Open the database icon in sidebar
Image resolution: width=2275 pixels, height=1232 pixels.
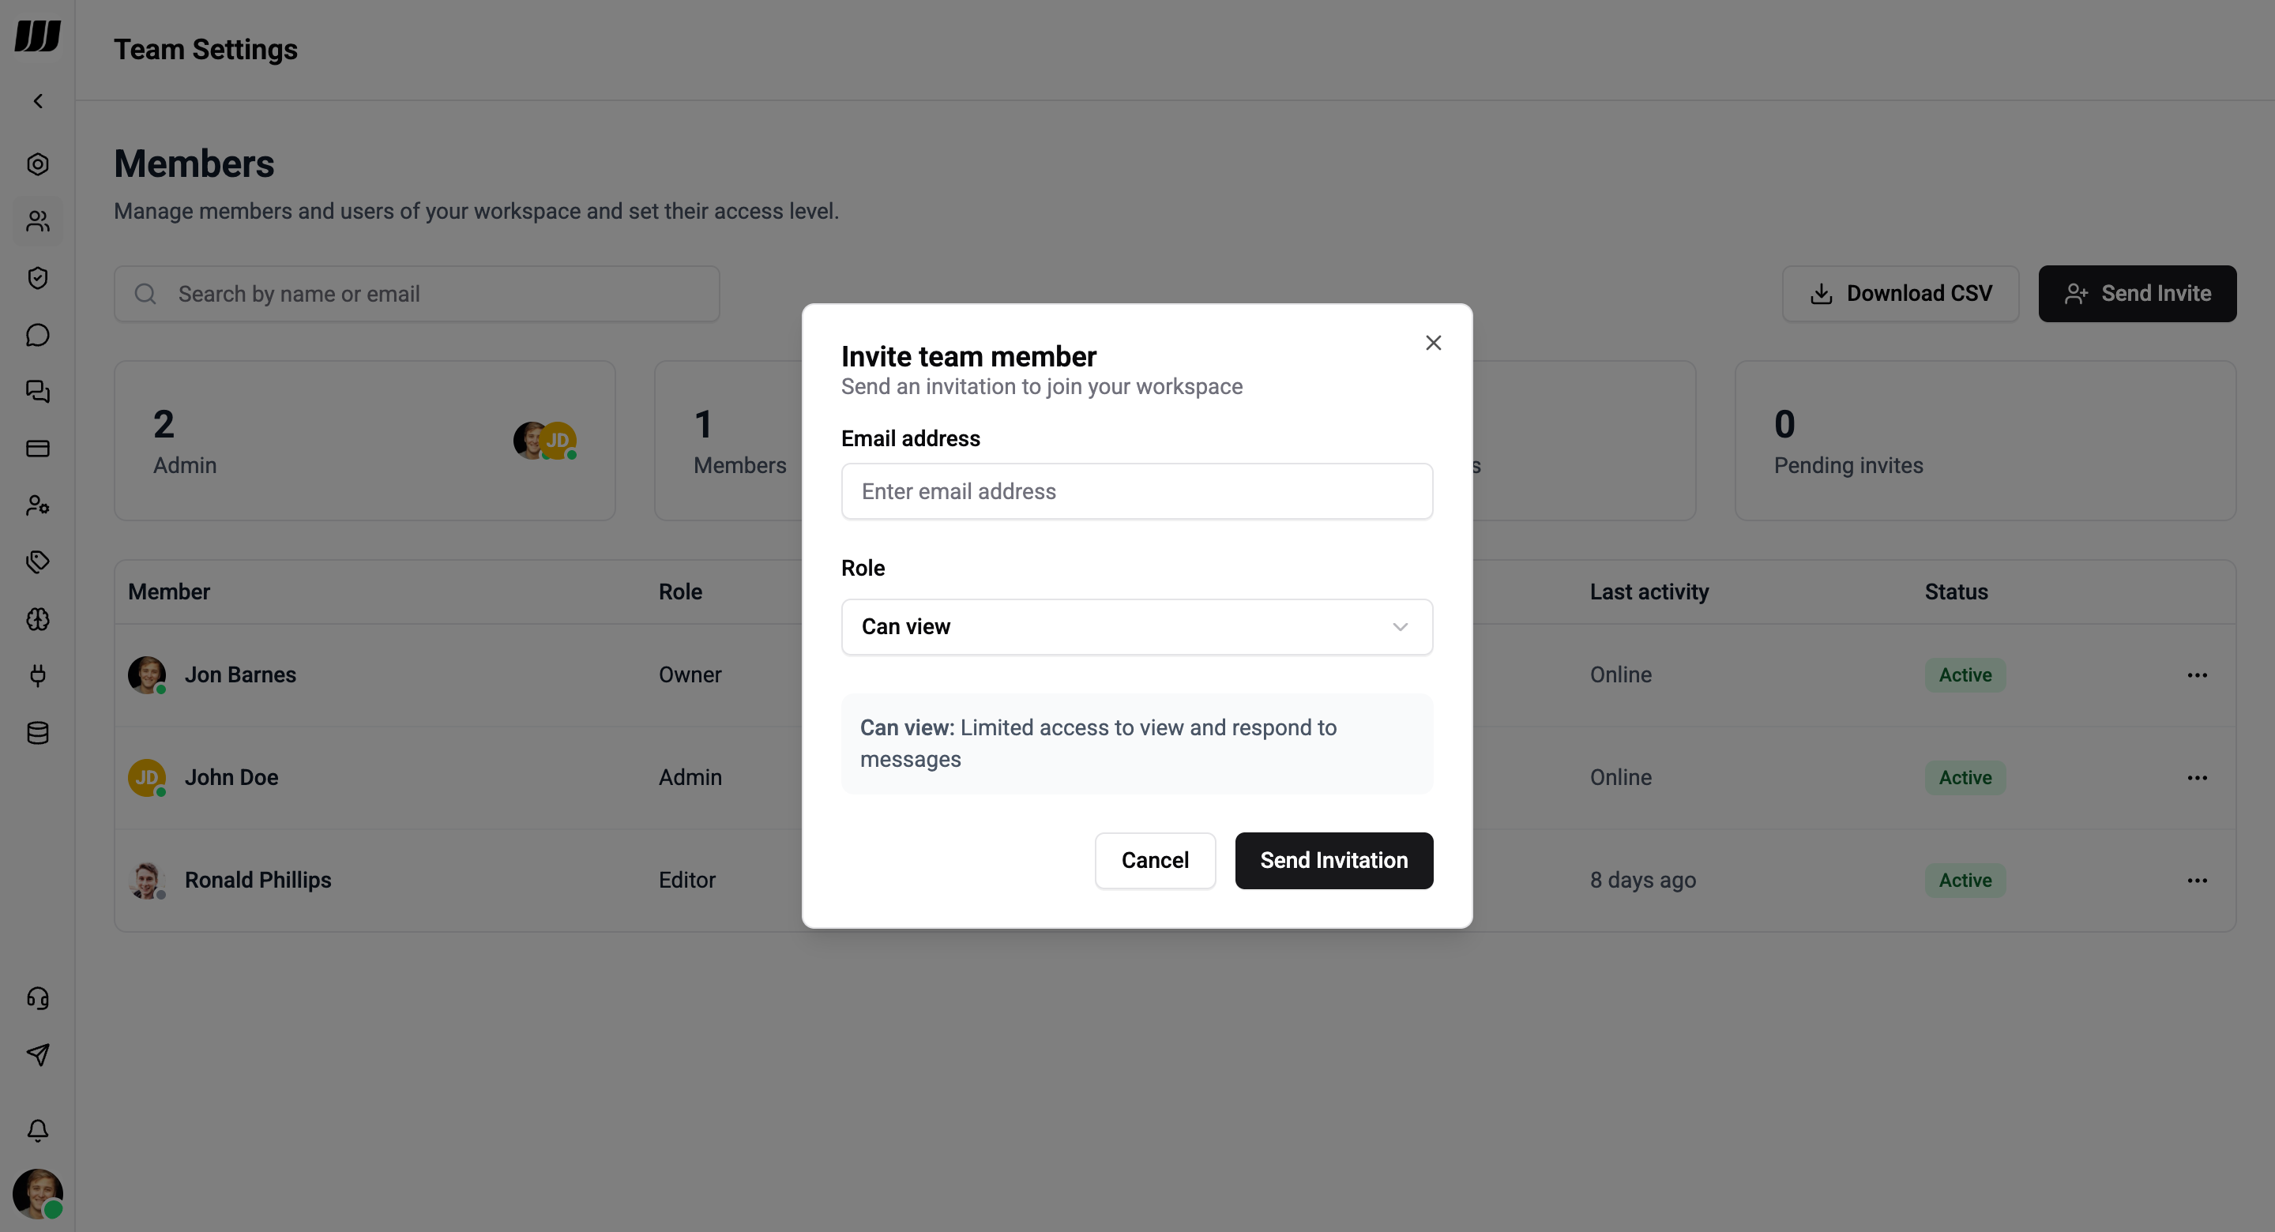point(37,733)
